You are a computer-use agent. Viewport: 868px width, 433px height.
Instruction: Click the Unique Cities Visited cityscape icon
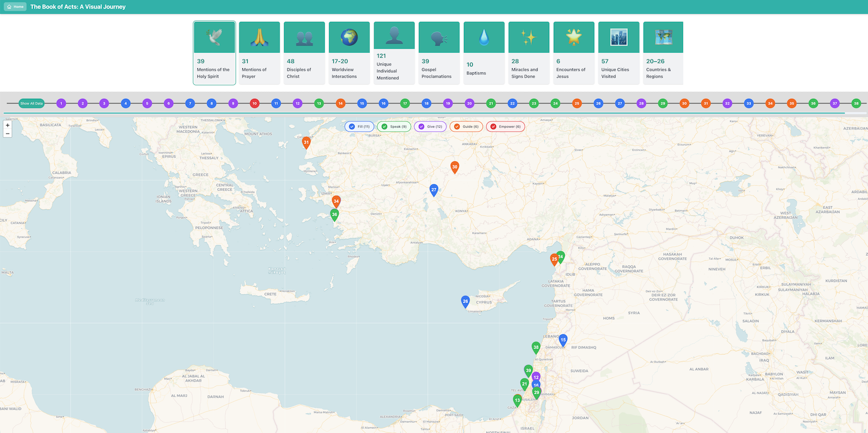pos(619,38)
